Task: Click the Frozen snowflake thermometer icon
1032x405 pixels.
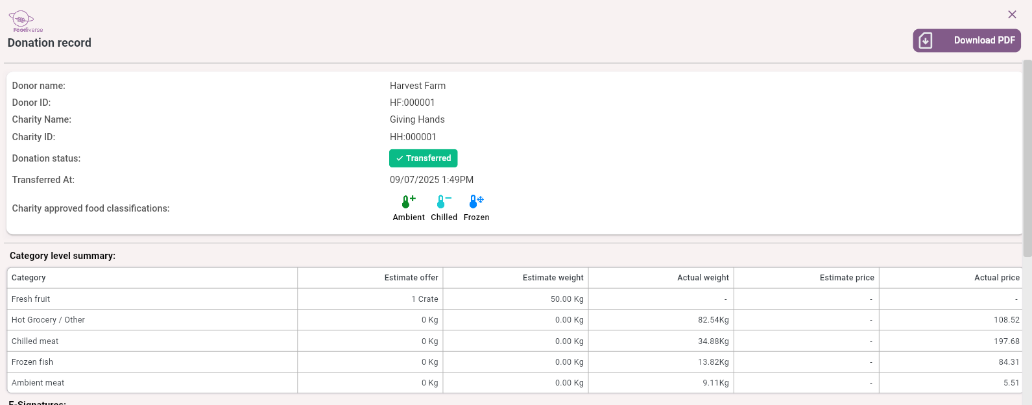Action: [x=476, y=202]
